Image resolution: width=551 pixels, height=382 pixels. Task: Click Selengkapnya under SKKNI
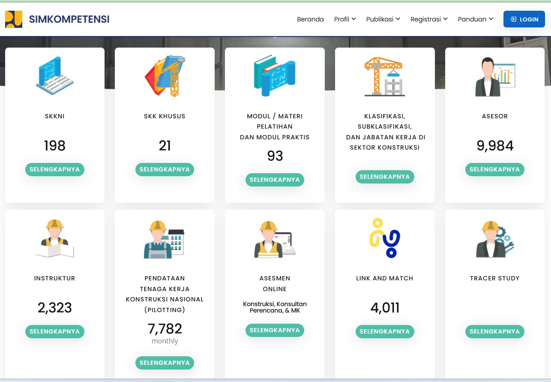click(55, 169)
